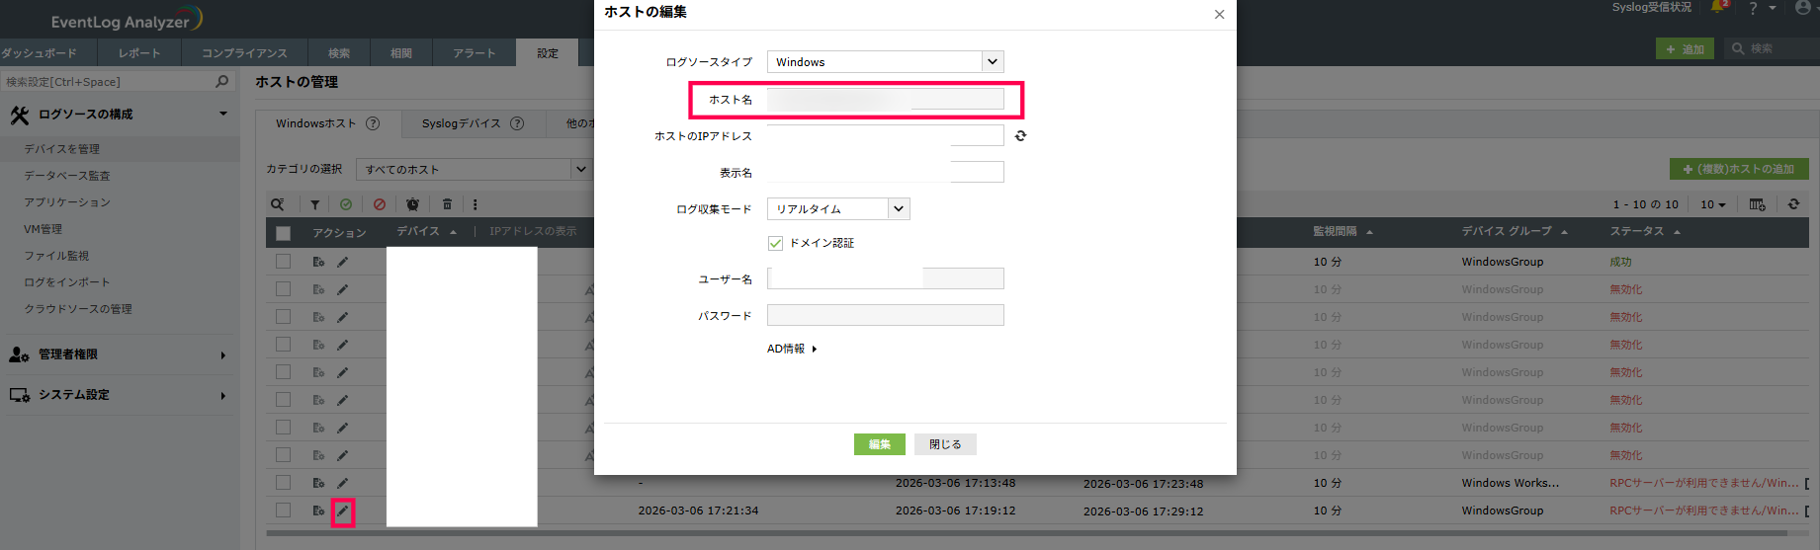Image resolution: width=1820 pixels, height=550 pixels.
Task: Open the user account avatar icon
Action: point(1803,7)
